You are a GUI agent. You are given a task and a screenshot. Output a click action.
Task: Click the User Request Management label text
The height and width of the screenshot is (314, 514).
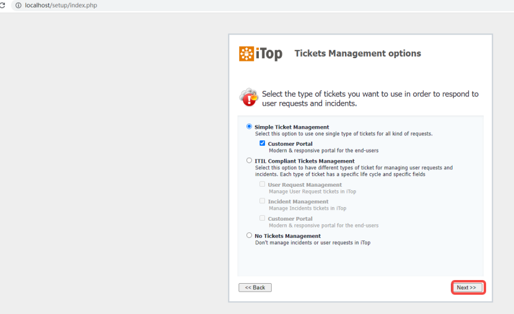click(x=305, y=185)
